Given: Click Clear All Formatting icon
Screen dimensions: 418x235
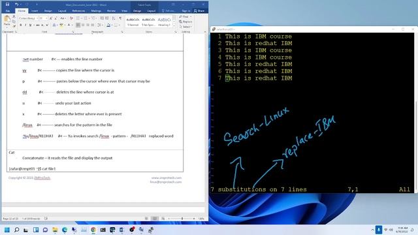Looking at the screenshot, I should pos(71,18).
